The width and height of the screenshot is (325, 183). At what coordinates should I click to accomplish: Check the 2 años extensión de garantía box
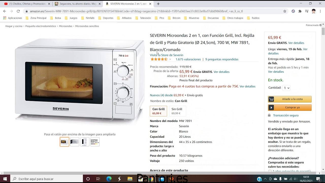[x=270, y=171]
